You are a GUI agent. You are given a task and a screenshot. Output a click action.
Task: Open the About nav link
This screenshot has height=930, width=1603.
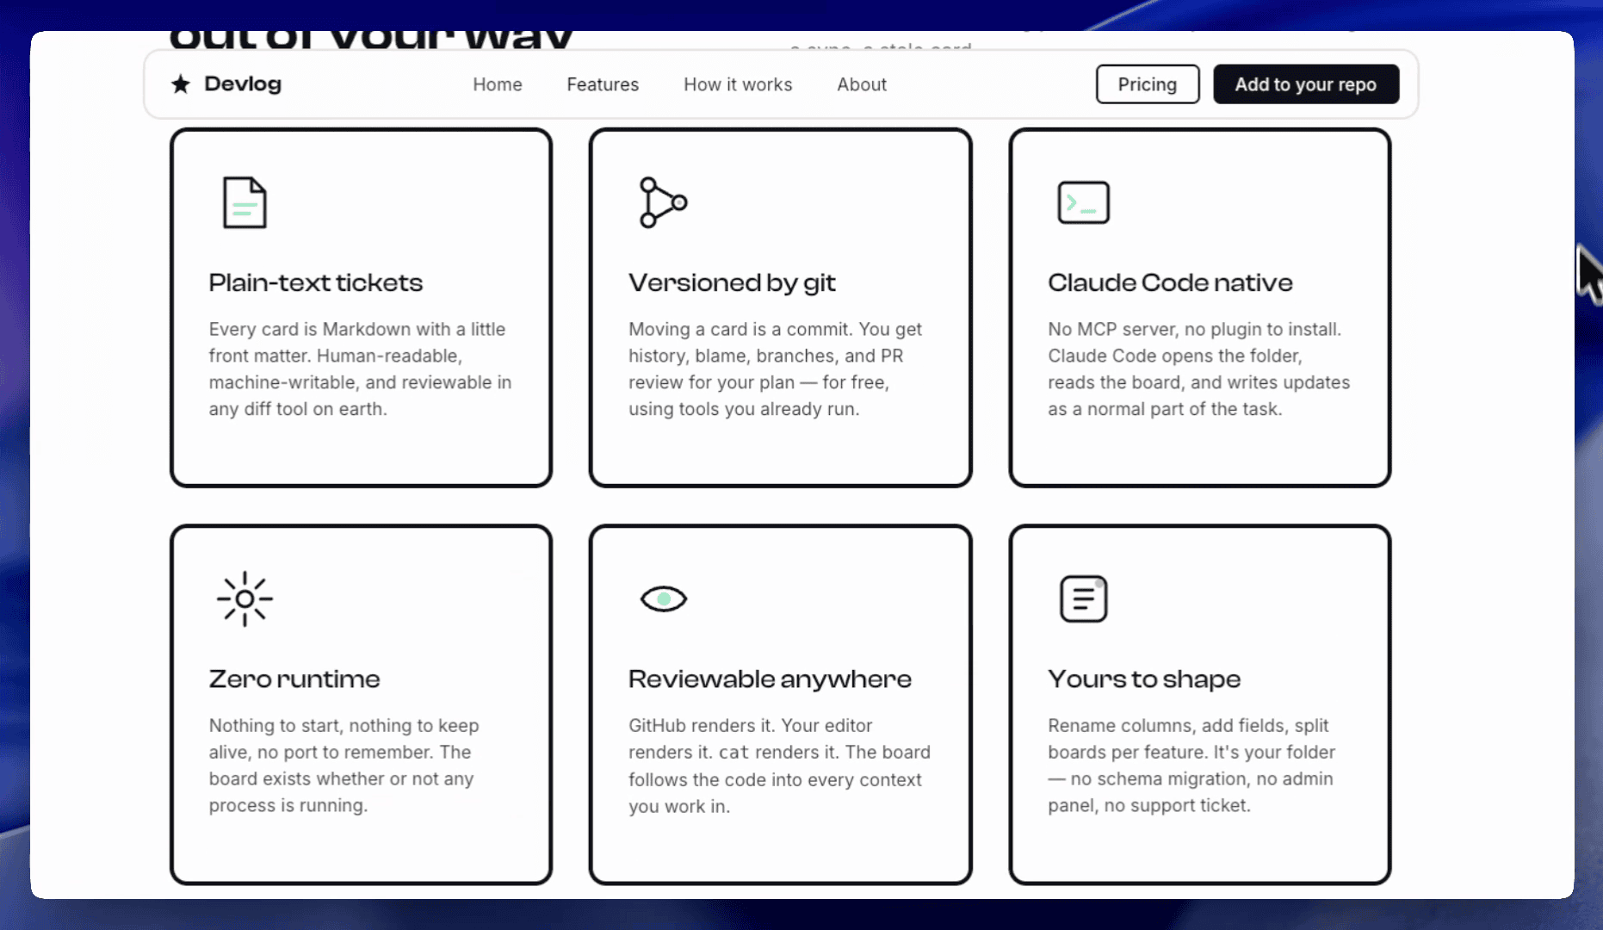pyautogui.click(x=862, y=84)
